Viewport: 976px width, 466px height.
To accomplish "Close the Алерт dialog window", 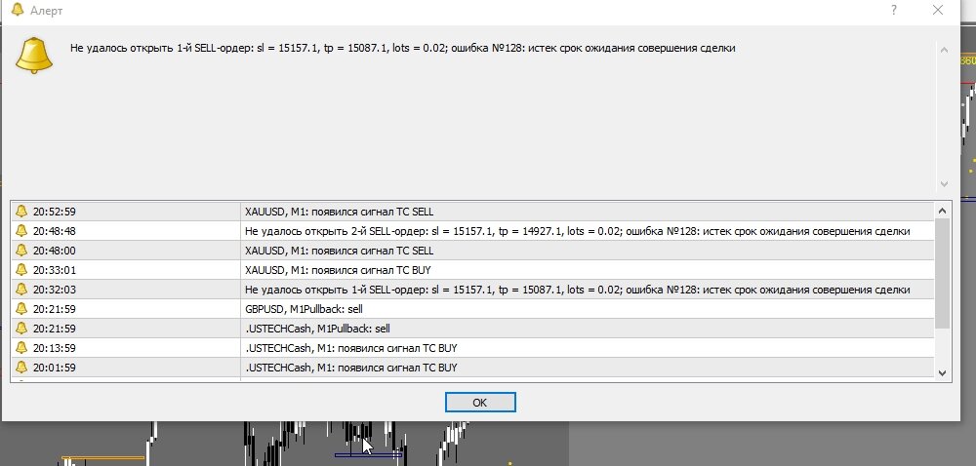I will pyautogui.click(x=937, y=10).
